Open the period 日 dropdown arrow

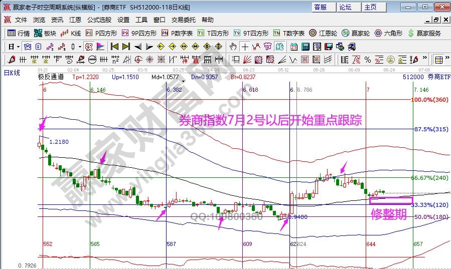tap(19, 47)
